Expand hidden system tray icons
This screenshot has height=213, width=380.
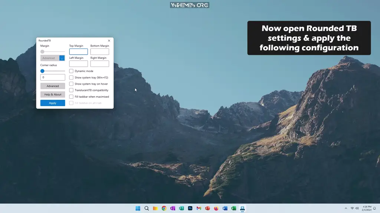pyautogui.click(x=346, y=208)
